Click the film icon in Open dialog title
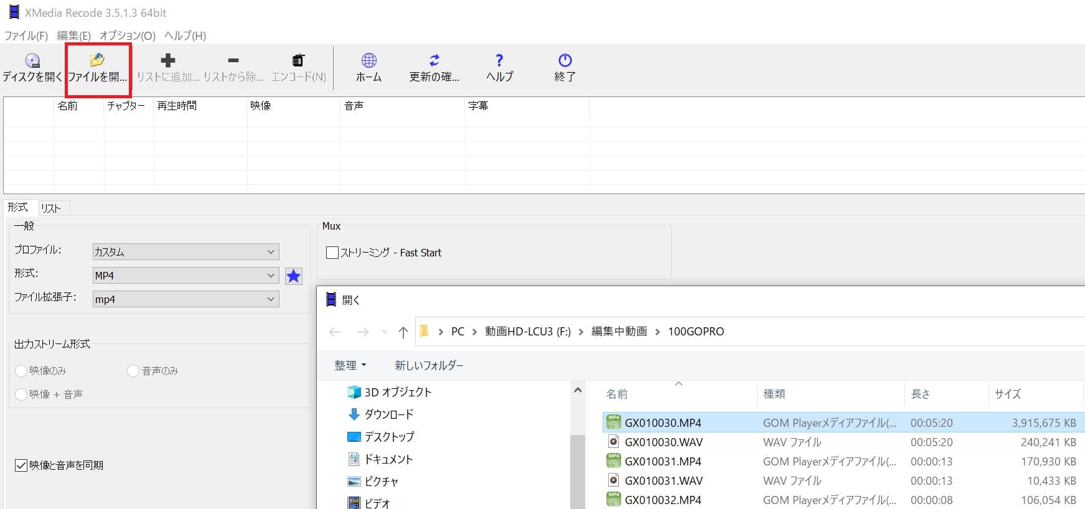The width and height of the screenshot is (1085, 509). 332,299
